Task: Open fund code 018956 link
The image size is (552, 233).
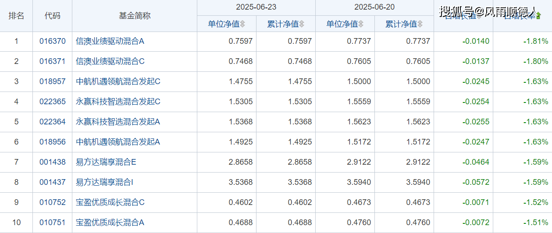Action: (x=53, y=142)
